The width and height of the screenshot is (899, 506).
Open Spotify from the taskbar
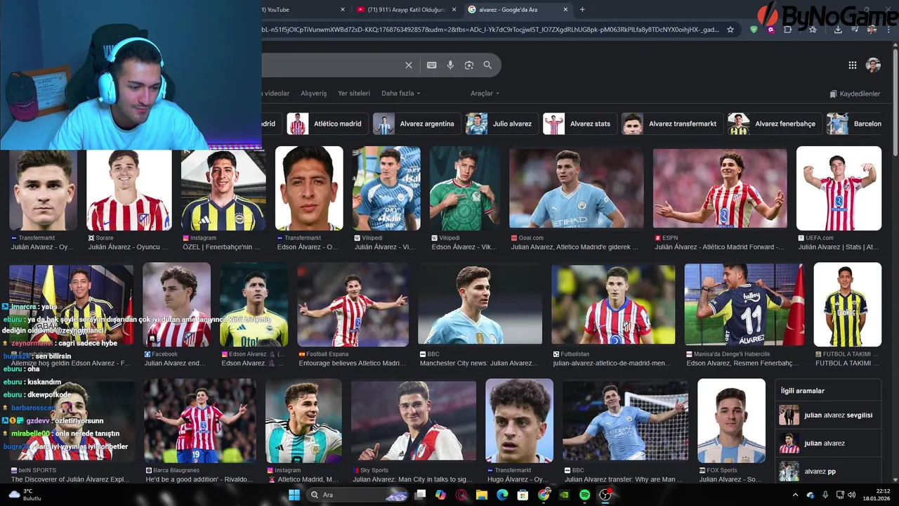click(x=585, y=495)
